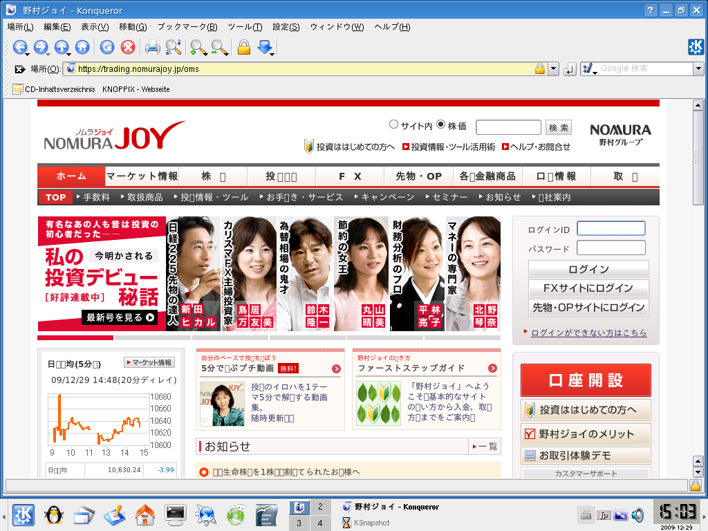The image size is (708, 531).
Task: Click the KSnapshot taskbar entry
Action: [x=366, y=523]
